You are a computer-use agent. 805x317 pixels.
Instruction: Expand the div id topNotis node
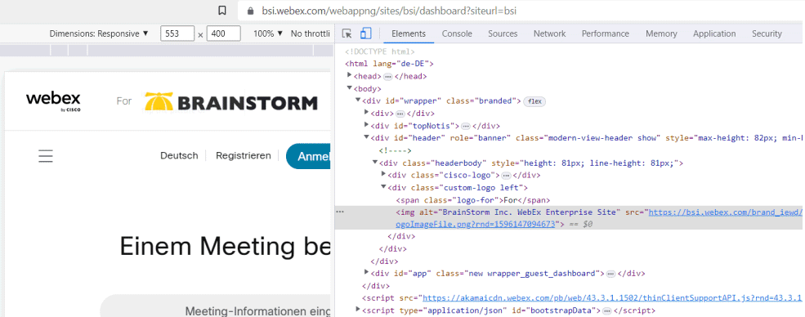tap(366, 125)
